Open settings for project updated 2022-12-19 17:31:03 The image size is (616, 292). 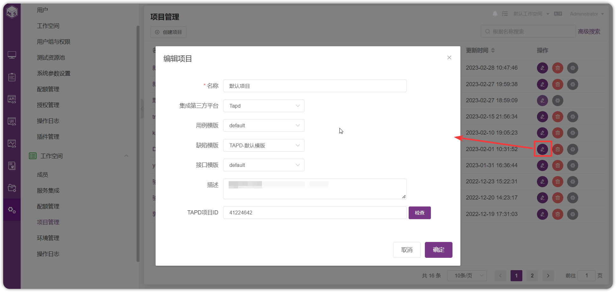[x=573, y=214]
